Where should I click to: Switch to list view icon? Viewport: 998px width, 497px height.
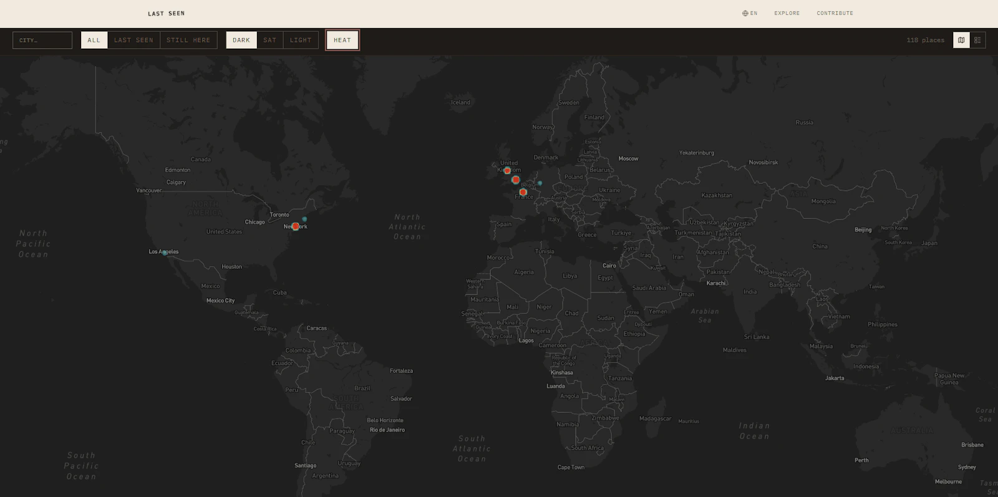(977, 40)
